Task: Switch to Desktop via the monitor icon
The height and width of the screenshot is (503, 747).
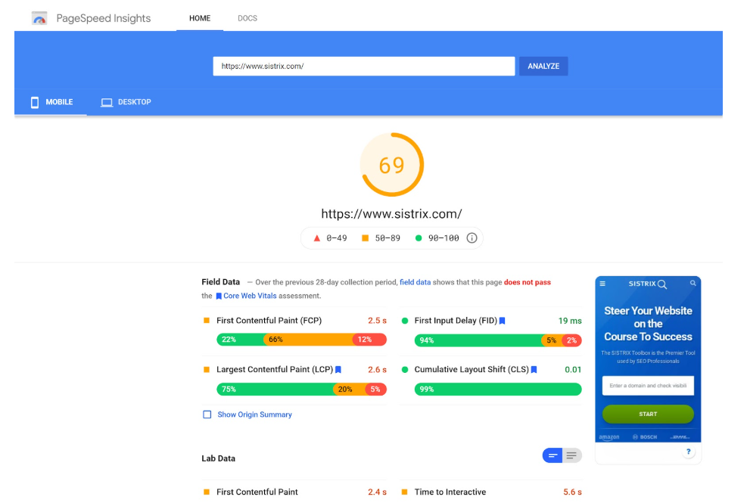Action: pyautogui.click(x=107, y=102)
